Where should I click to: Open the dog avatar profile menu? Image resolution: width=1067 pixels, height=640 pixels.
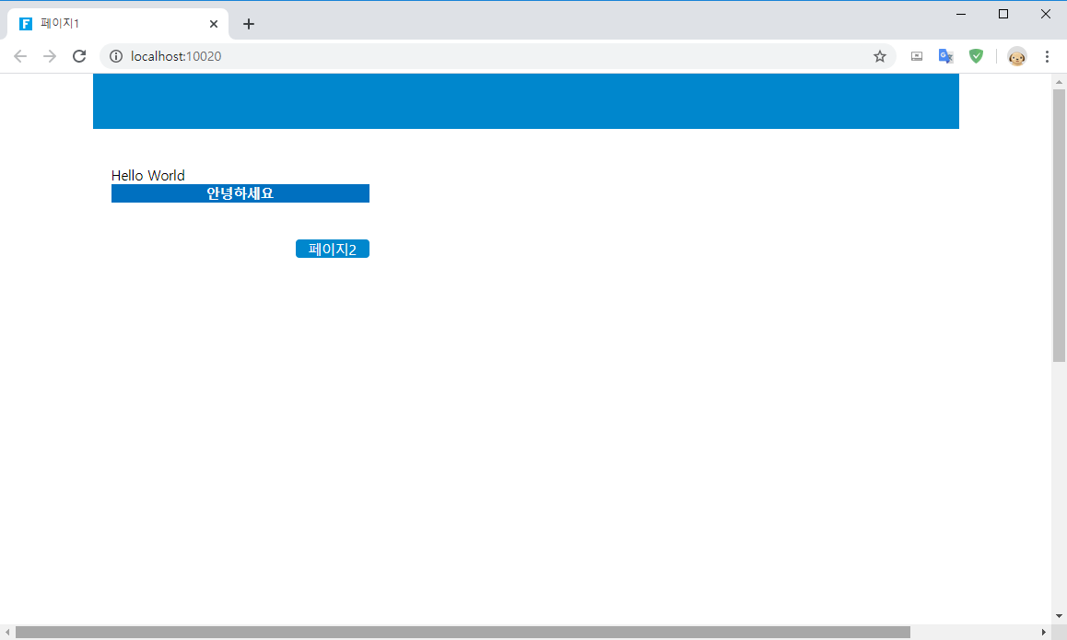tap(1017, 56)
